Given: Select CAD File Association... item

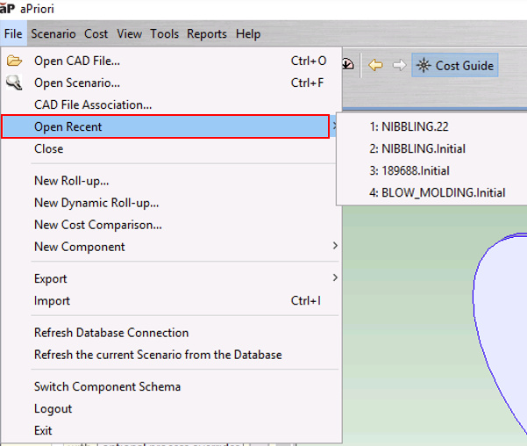Looking at the screenshot, I should 171,104.
